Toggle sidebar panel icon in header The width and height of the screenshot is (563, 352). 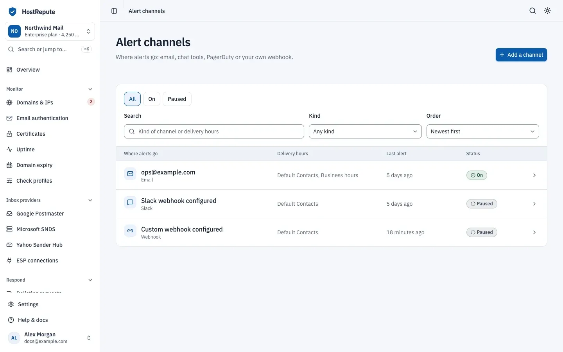[114, 11]
